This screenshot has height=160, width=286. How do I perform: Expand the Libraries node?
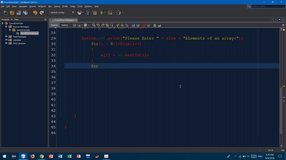[6, 40]
